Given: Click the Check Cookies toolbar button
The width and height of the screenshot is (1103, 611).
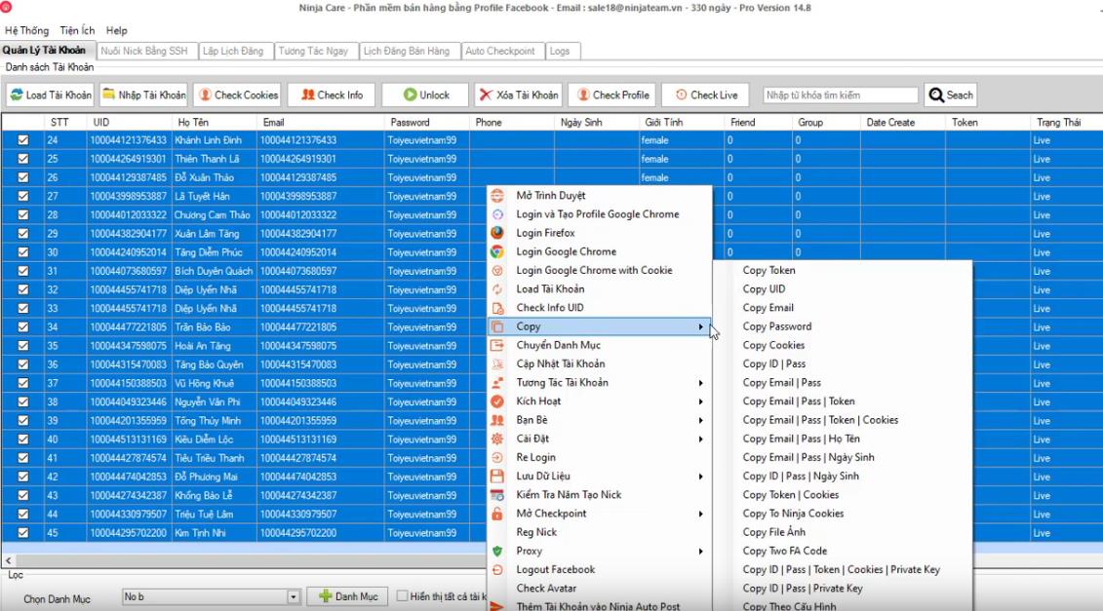Looking at the screenshot, I should tap(237, 95).
